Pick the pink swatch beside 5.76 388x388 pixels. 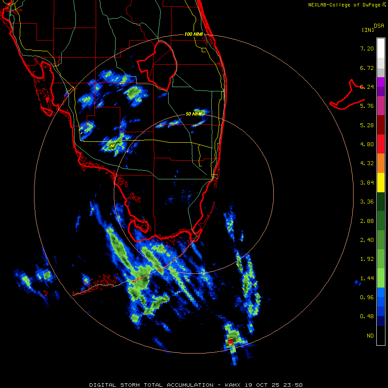point(381,106)
